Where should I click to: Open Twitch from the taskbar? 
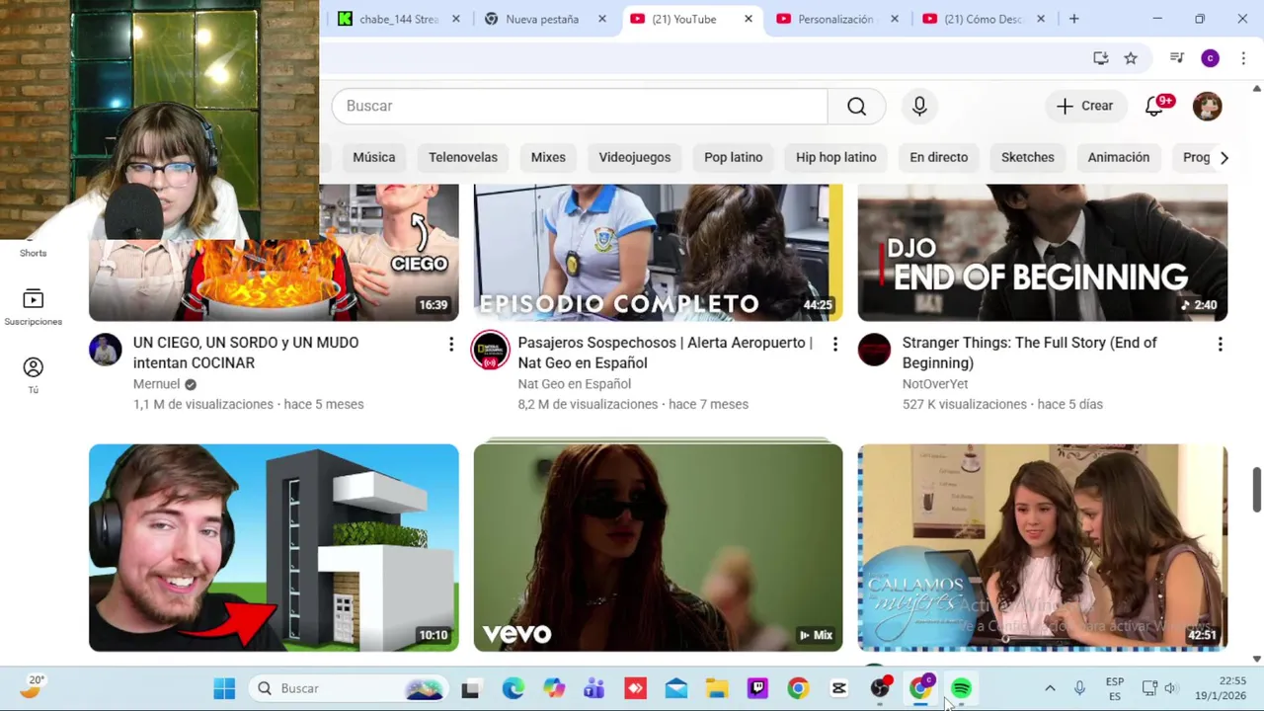[757, 688]
